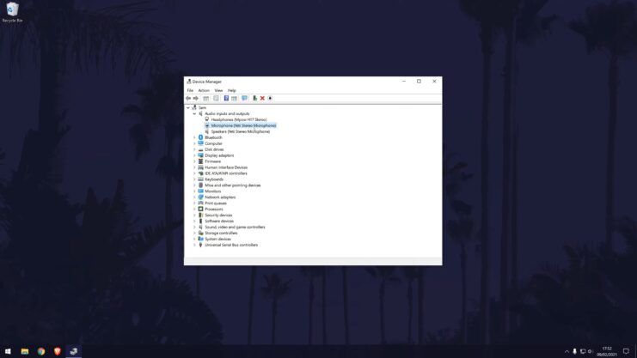Select the Security devices row

[218, 215]
